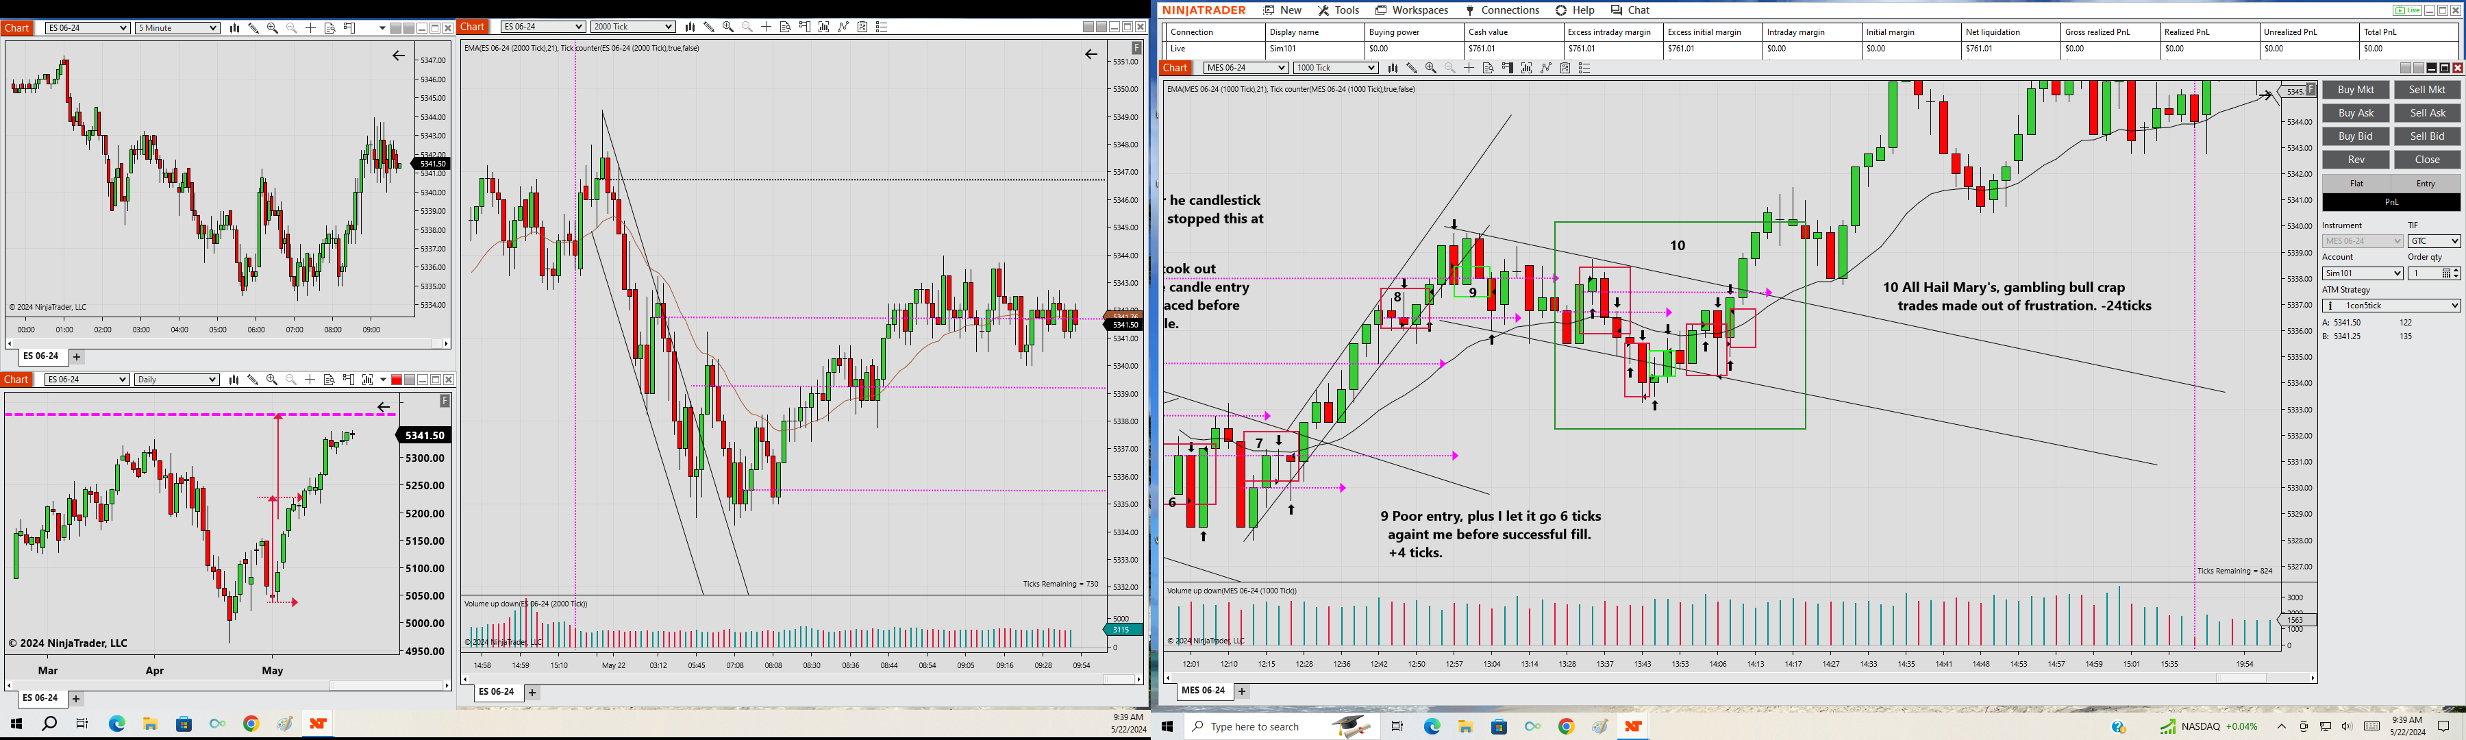Open the notification center in right taskbar
The image size is (2466, 740).
coord(2444,726)
